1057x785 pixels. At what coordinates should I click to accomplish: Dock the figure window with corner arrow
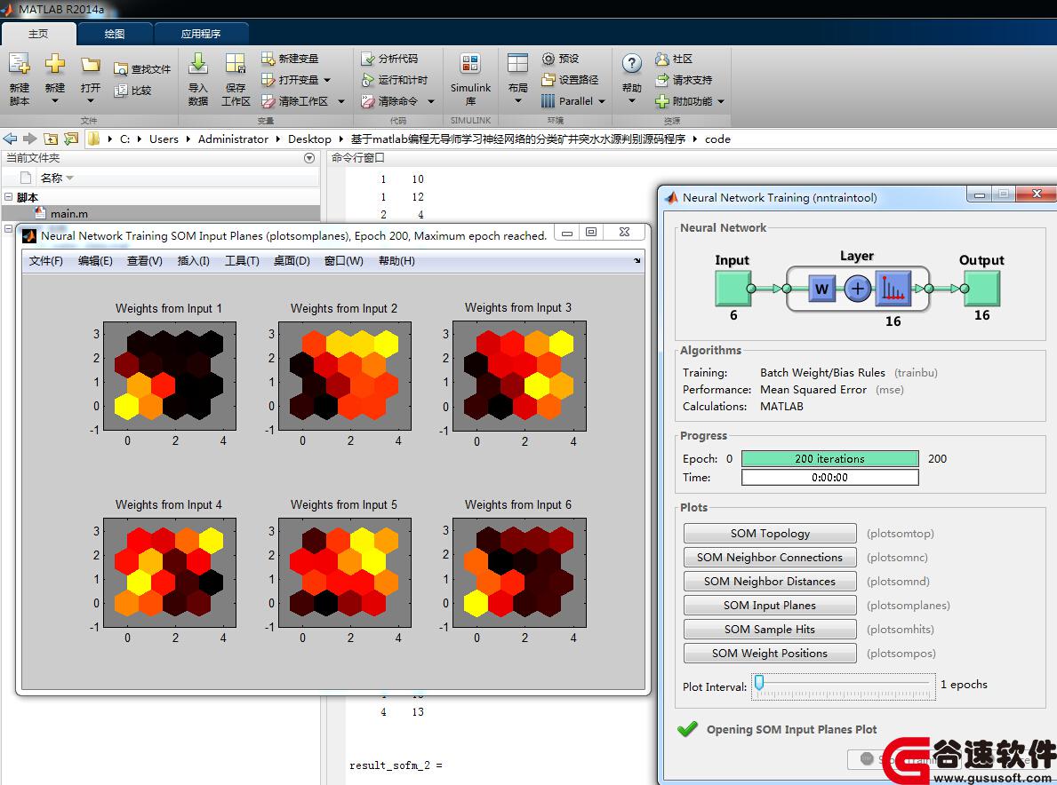point(637,260)
